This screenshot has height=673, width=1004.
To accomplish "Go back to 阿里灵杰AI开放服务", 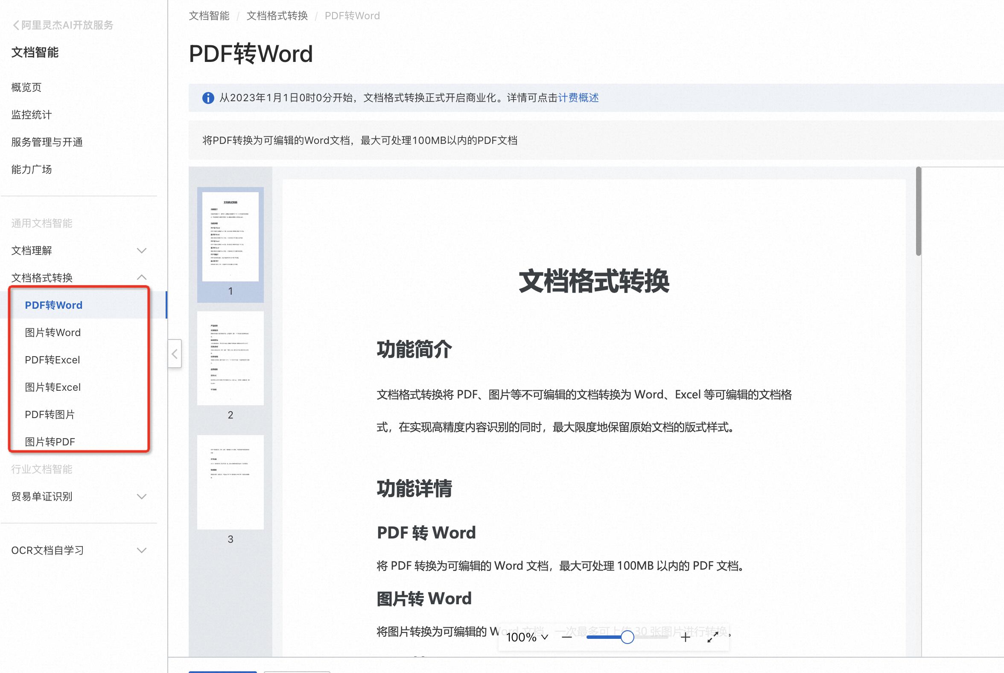I will click(63, 25).
